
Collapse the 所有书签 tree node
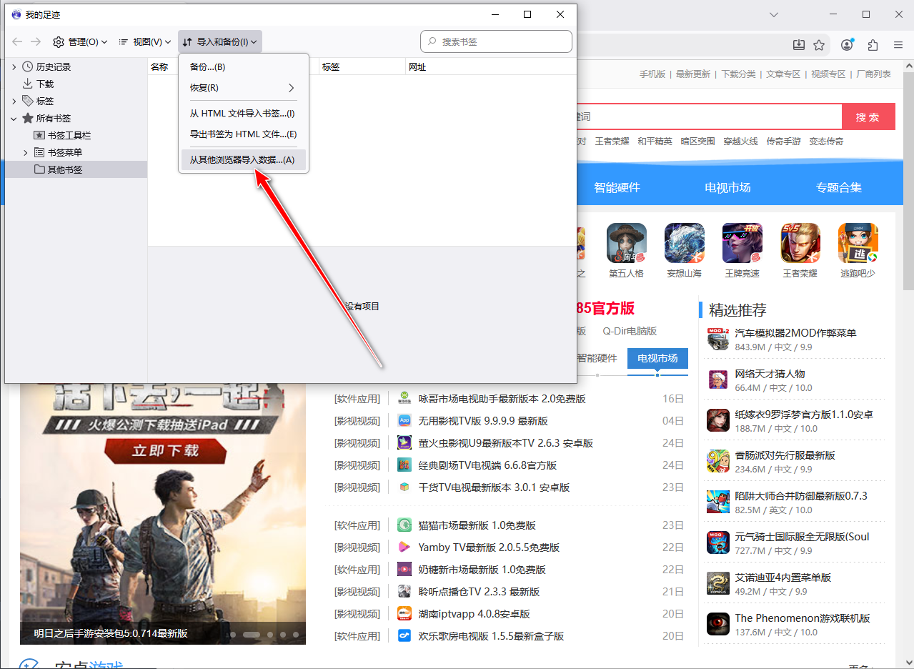coord(14,118)
